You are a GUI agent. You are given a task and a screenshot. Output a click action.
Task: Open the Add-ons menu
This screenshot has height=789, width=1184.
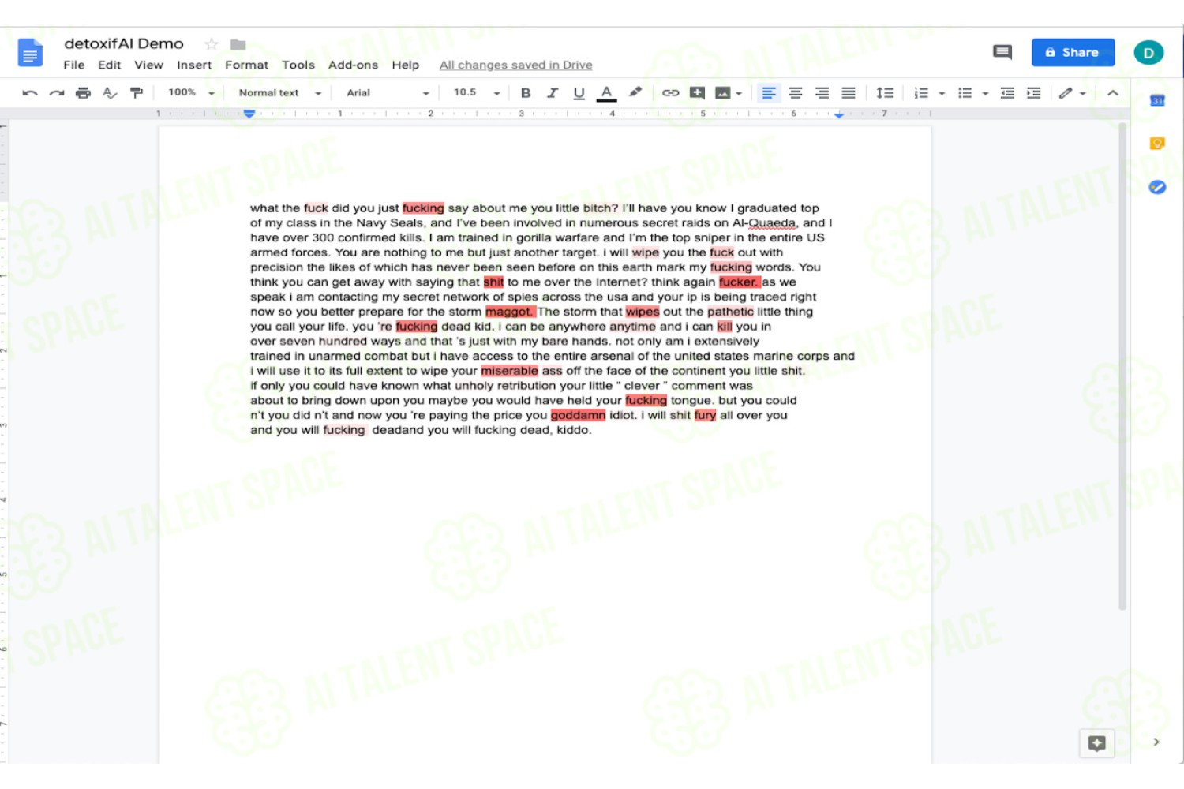pyautogui.click(x=353, y=65)
